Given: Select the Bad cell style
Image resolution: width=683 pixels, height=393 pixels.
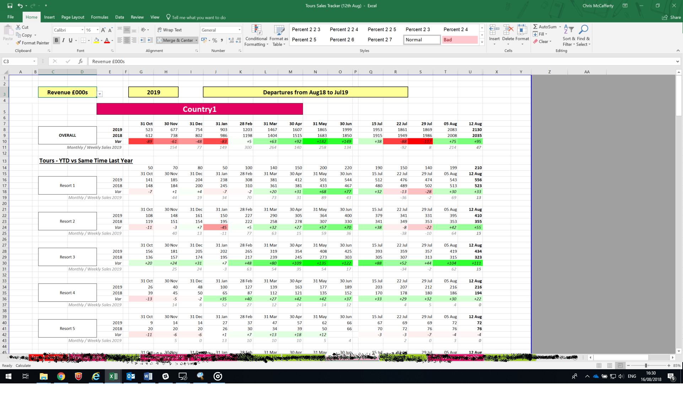Looking at the screenshot, I should (460, 40).
